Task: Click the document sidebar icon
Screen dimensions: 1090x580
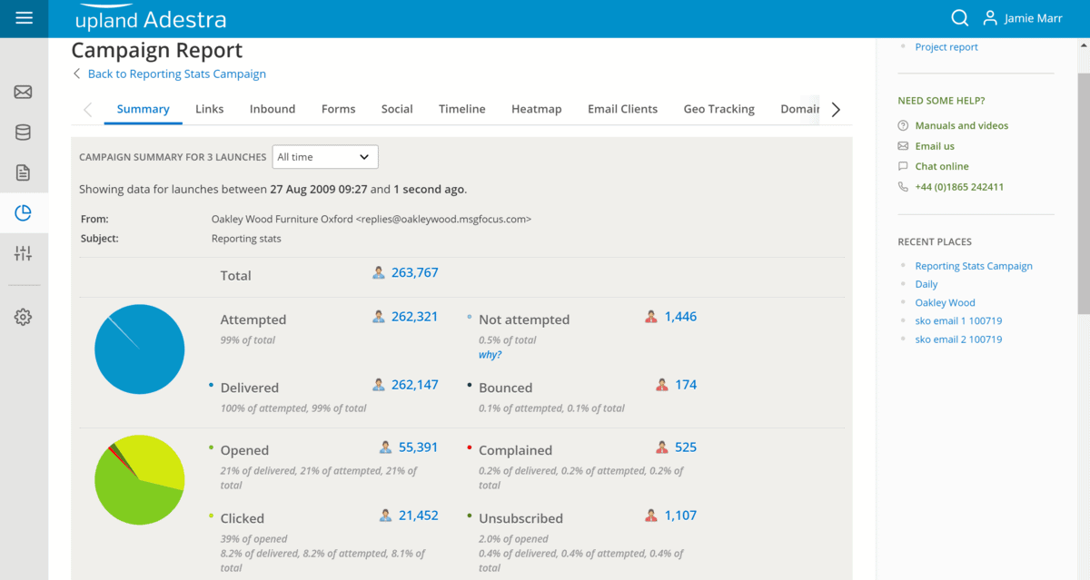Action: tap(24, 172)
